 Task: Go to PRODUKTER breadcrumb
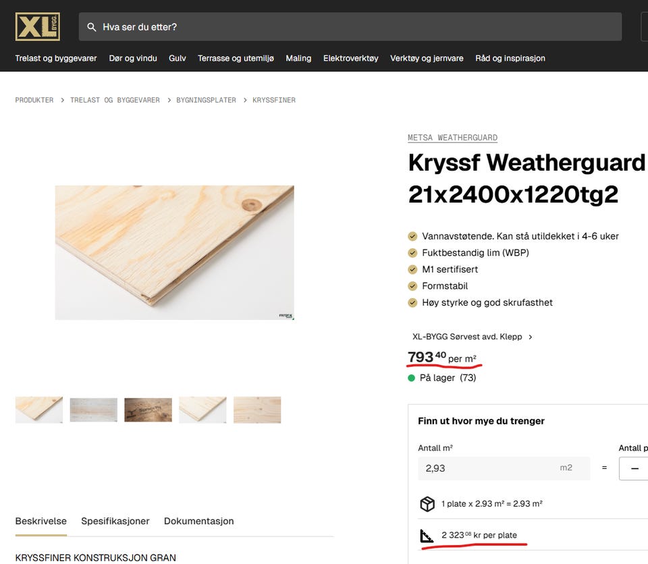[x=34, y=100]
